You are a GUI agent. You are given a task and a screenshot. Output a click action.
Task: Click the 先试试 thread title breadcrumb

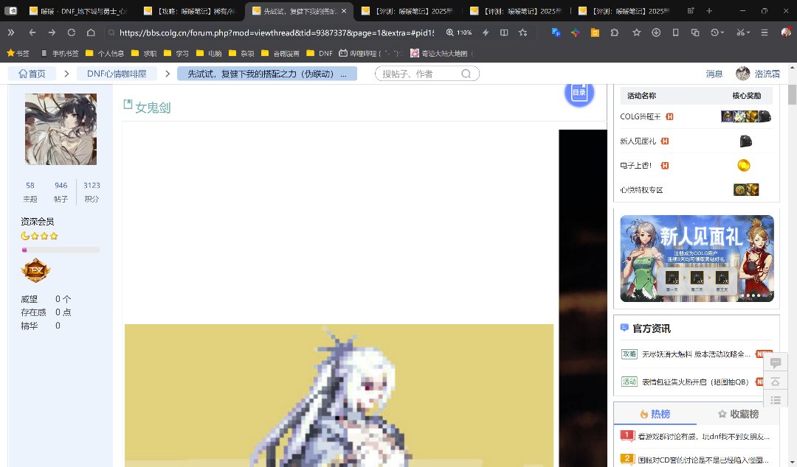point(267,74)
